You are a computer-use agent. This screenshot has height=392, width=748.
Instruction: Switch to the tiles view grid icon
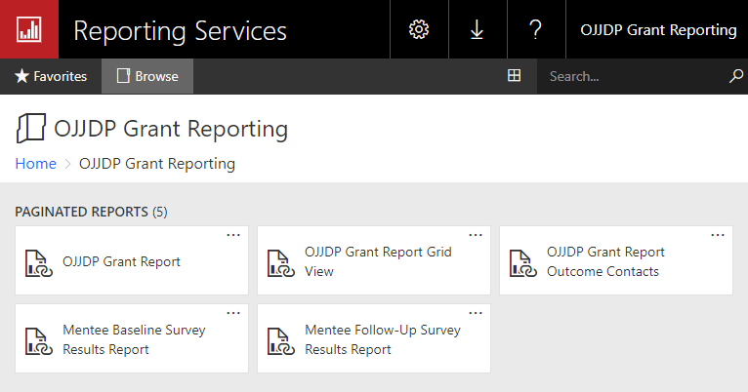(515, 75)
